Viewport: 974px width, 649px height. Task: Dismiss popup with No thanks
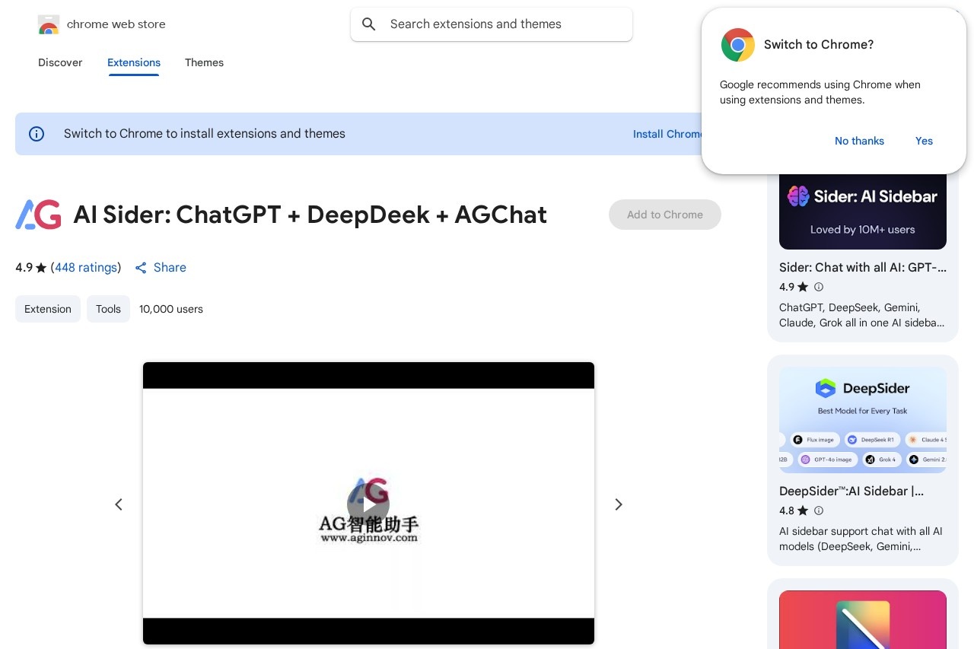point(859,141)
